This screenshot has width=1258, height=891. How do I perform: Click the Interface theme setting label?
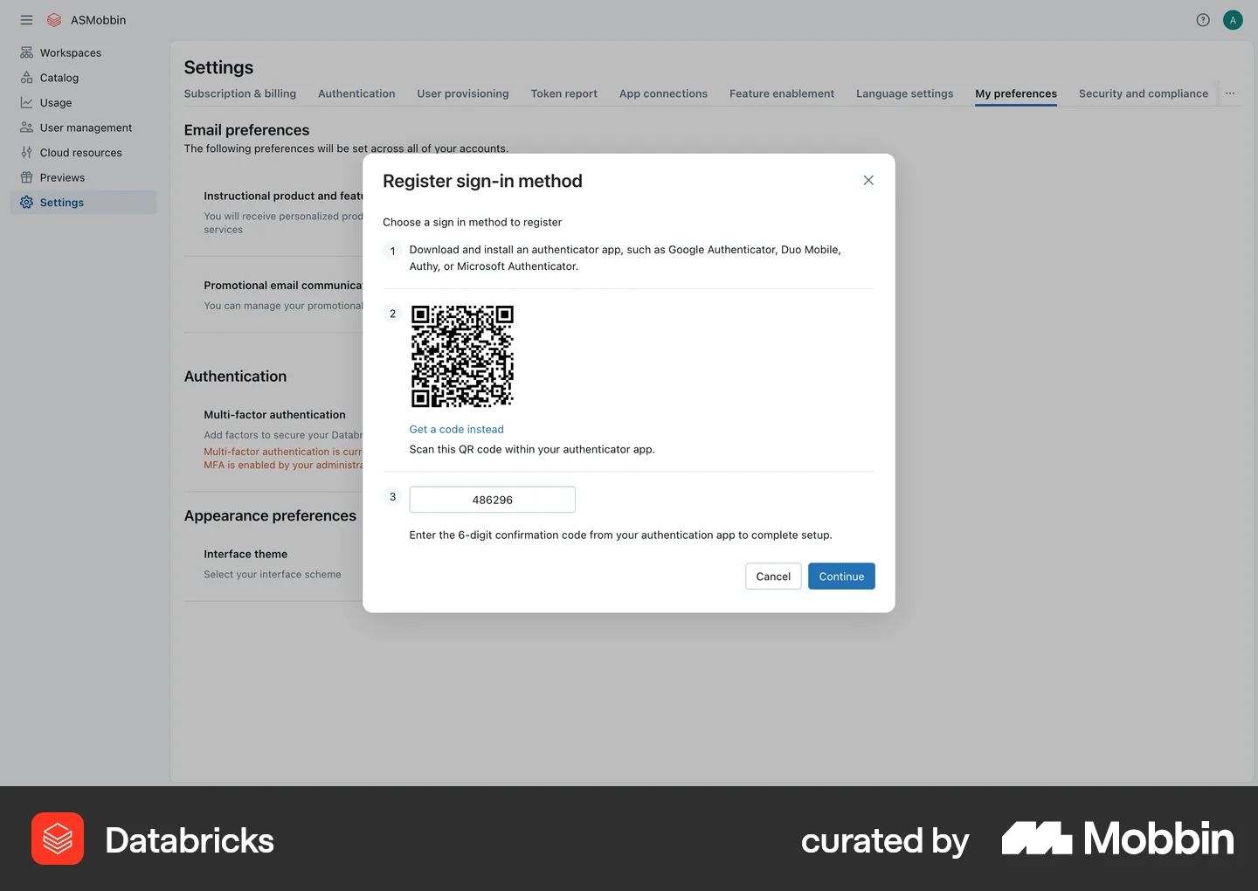pos(245,554)
